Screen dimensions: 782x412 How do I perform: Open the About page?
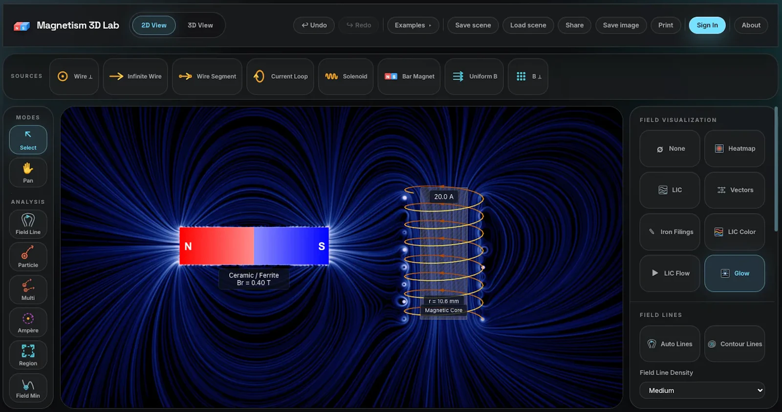[751, 25]
